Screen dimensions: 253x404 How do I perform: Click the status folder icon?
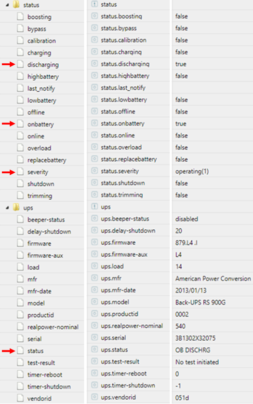pos(16,4)
